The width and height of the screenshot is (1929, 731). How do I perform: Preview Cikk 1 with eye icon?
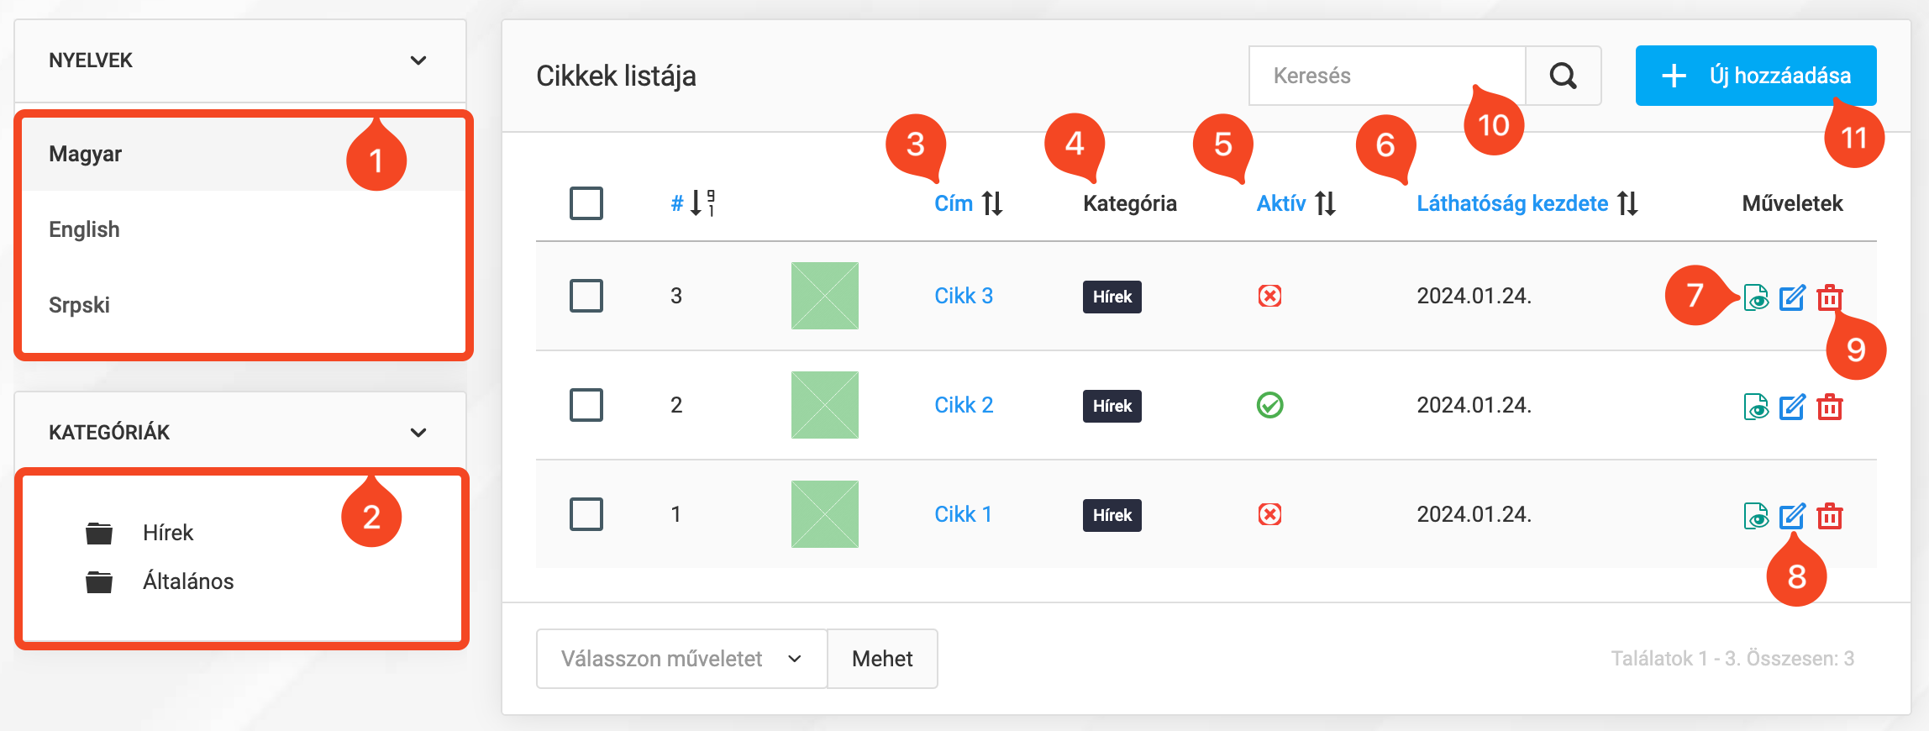[x=1756, y=516]
